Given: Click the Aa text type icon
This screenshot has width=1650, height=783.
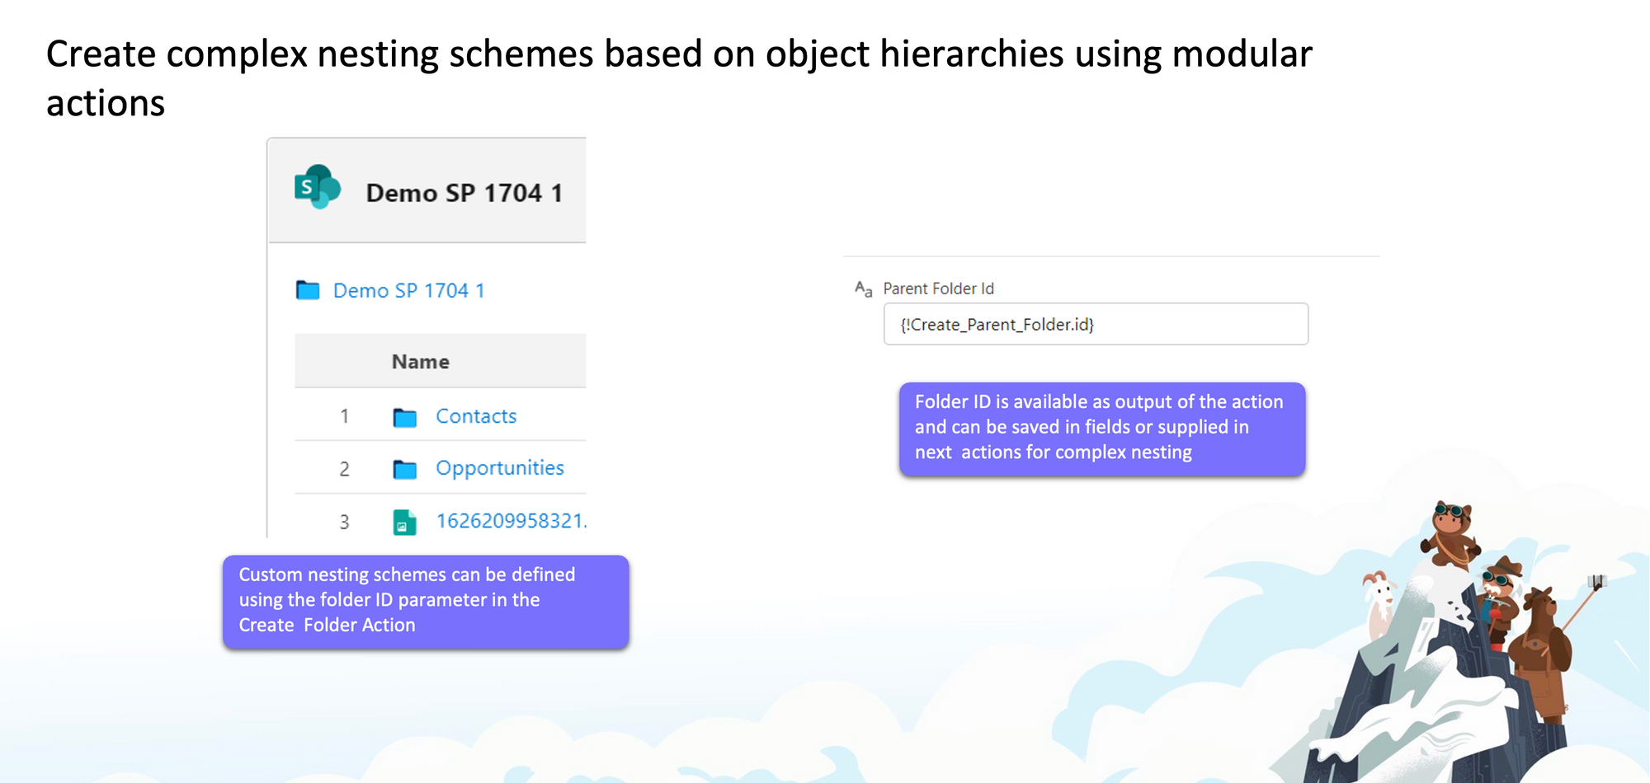Looking at the screenshot, I should coord(863,289).
